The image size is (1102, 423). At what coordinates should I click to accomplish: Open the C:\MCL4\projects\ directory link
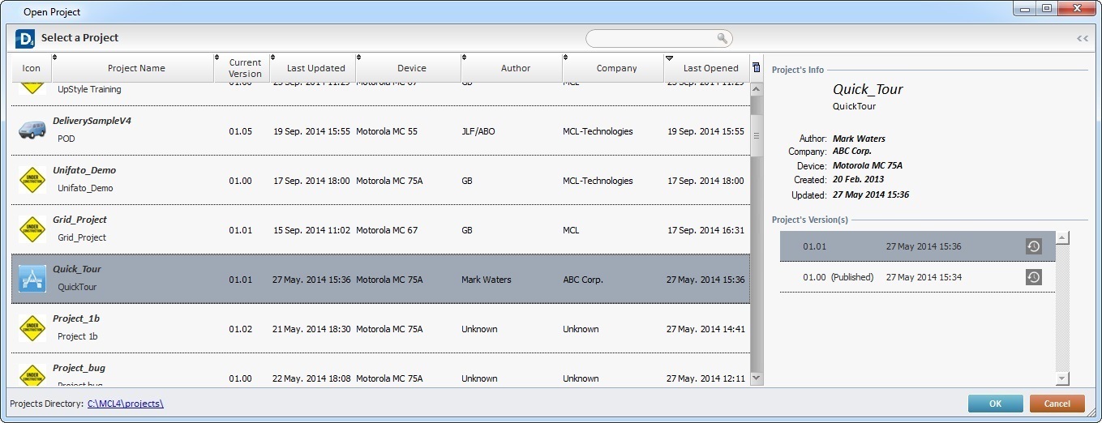click(126, 404)
